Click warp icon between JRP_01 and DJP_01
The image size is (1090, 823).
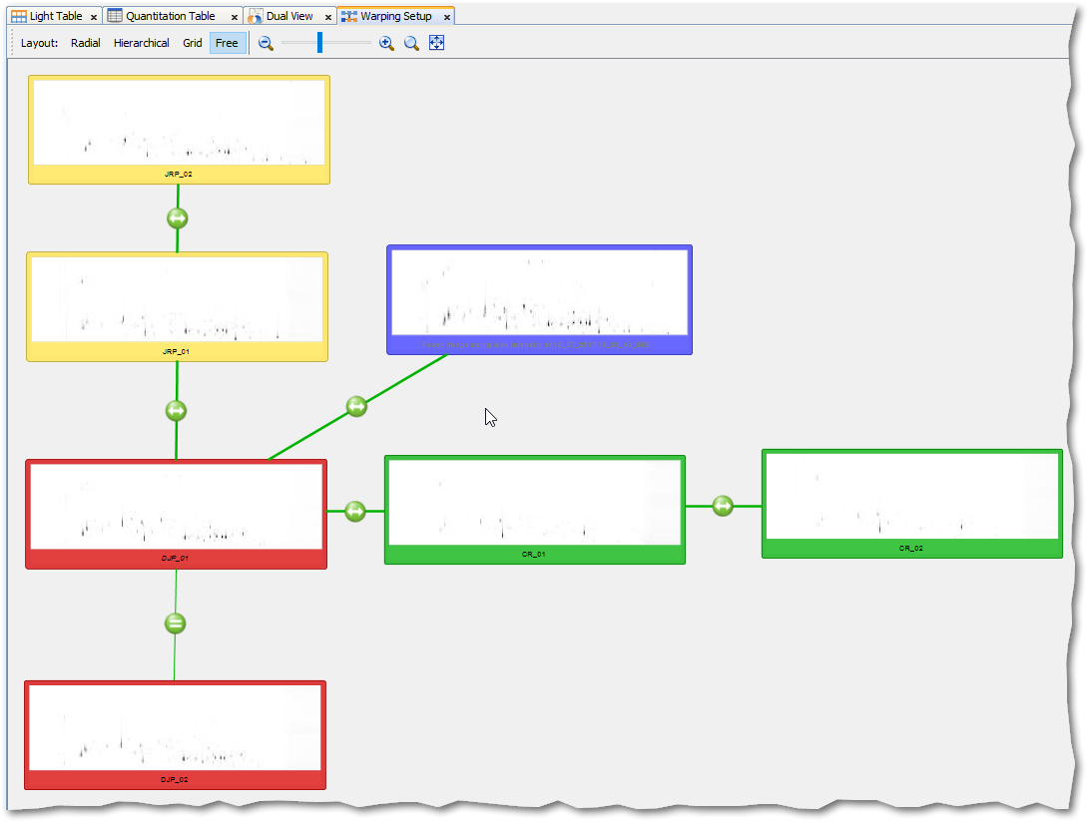coord(176,410)
